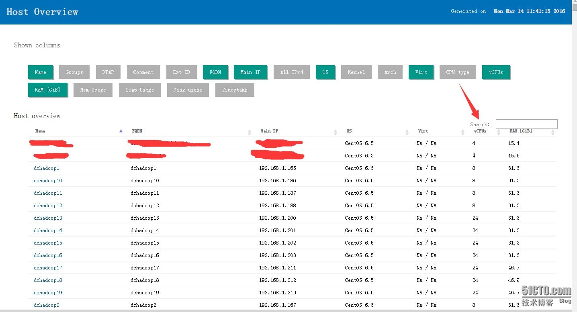Click the Host overview section heading
This screenshot has height=312, width=577.
(x=37, y=116)
